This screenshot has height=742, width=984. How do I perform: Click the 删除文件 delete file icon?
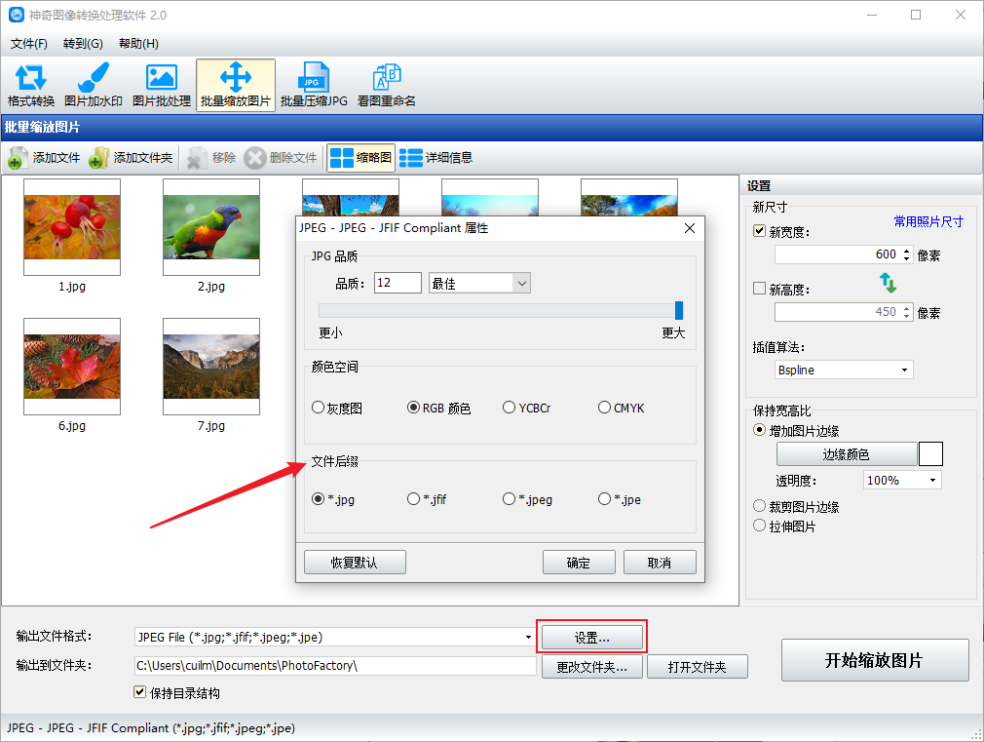click(x=255, y=158)
